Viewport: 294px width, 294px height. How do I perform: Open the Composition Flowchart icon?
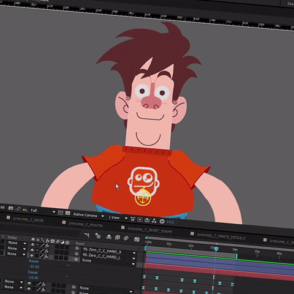[154, 221]
